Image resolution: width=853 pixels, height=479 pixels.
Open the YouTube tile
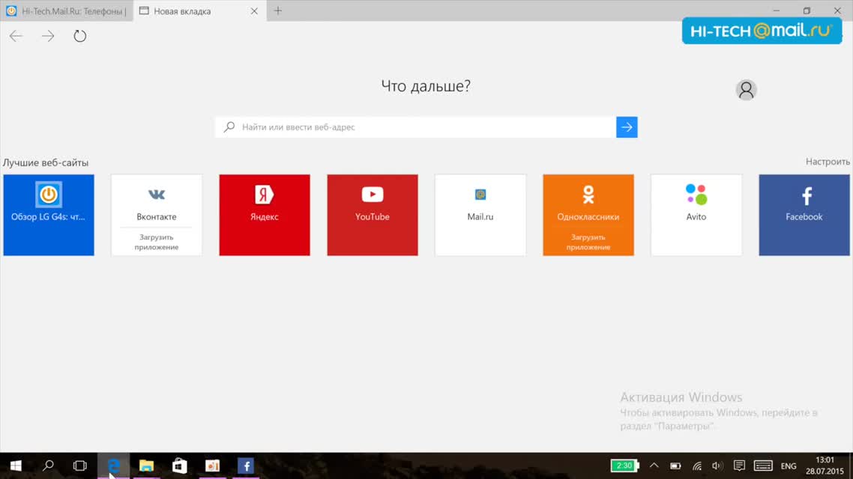pos(373,215)
